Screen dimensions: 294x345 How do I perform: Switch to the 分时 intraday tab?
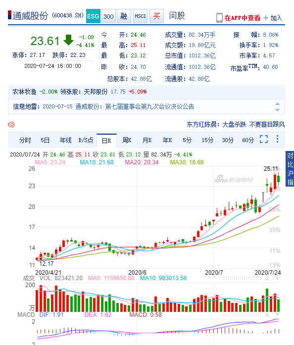tap(25, 140)
